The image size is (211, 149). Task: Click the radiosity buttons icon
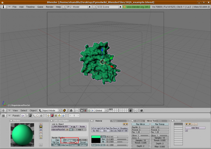[x=59, y=116]
